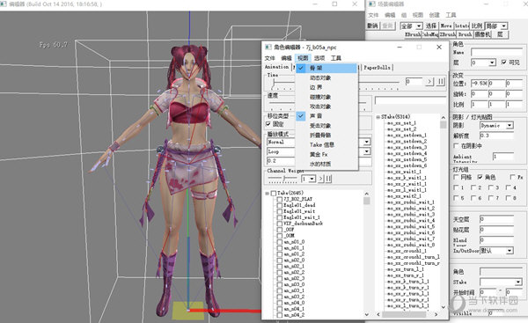Enable the 在阴影中 checkbox

click(x=456, y=146)
